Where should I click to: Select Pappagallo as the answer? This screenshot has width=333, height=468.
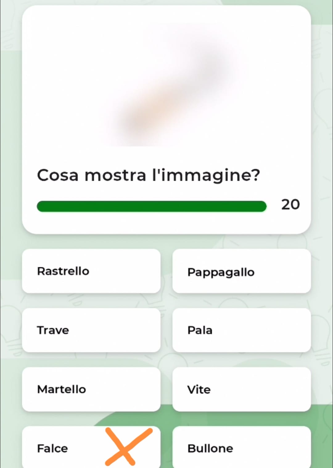click(241, 272)
